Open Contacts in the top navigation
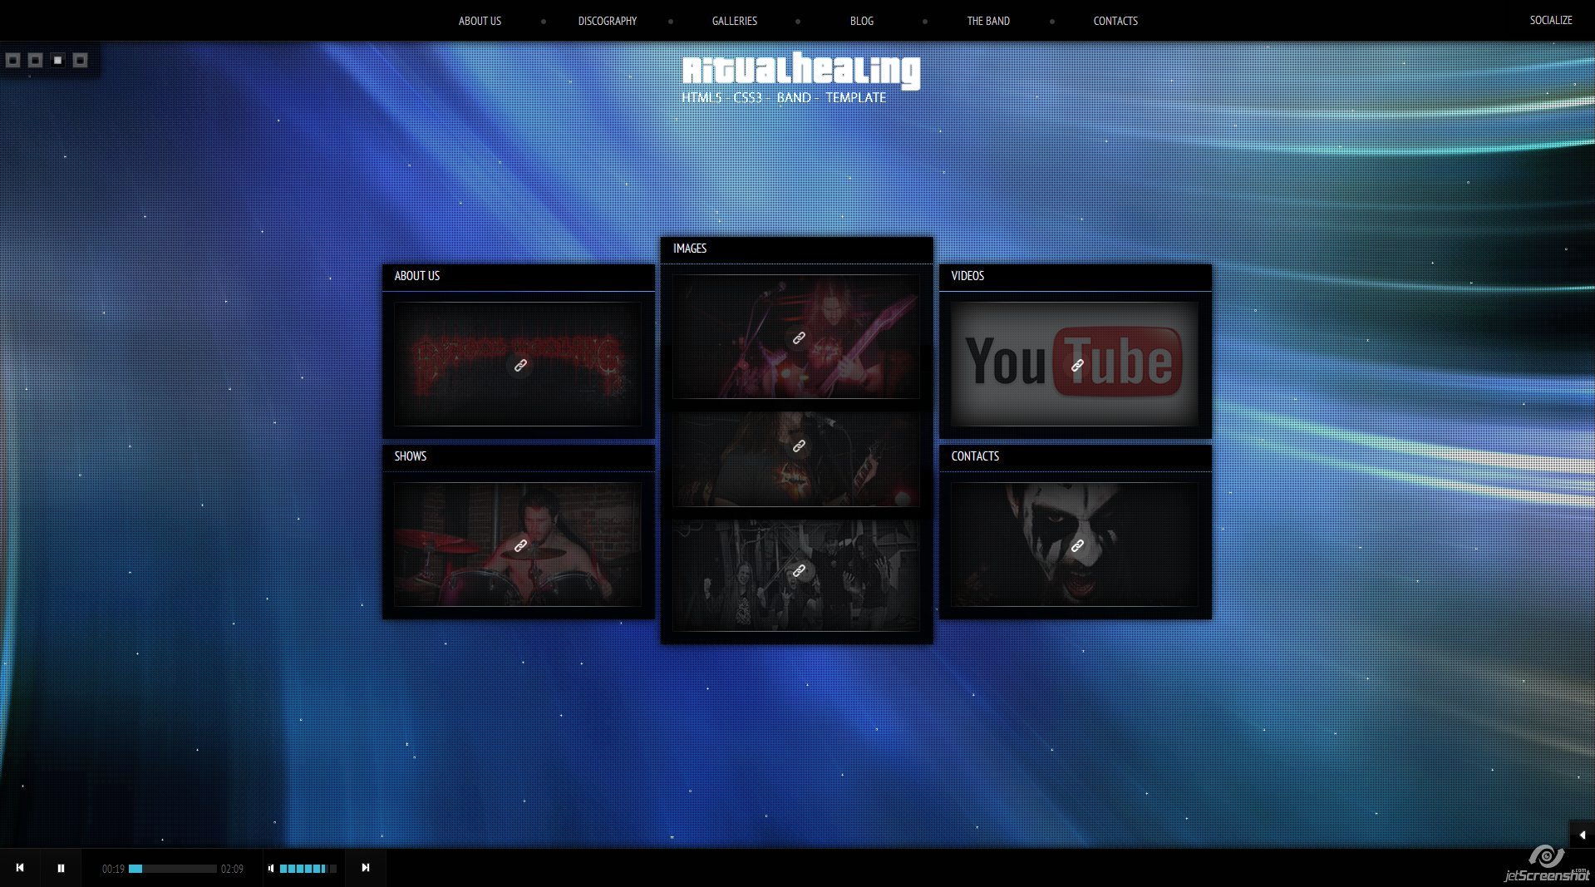 click(x=1115, y=21)
